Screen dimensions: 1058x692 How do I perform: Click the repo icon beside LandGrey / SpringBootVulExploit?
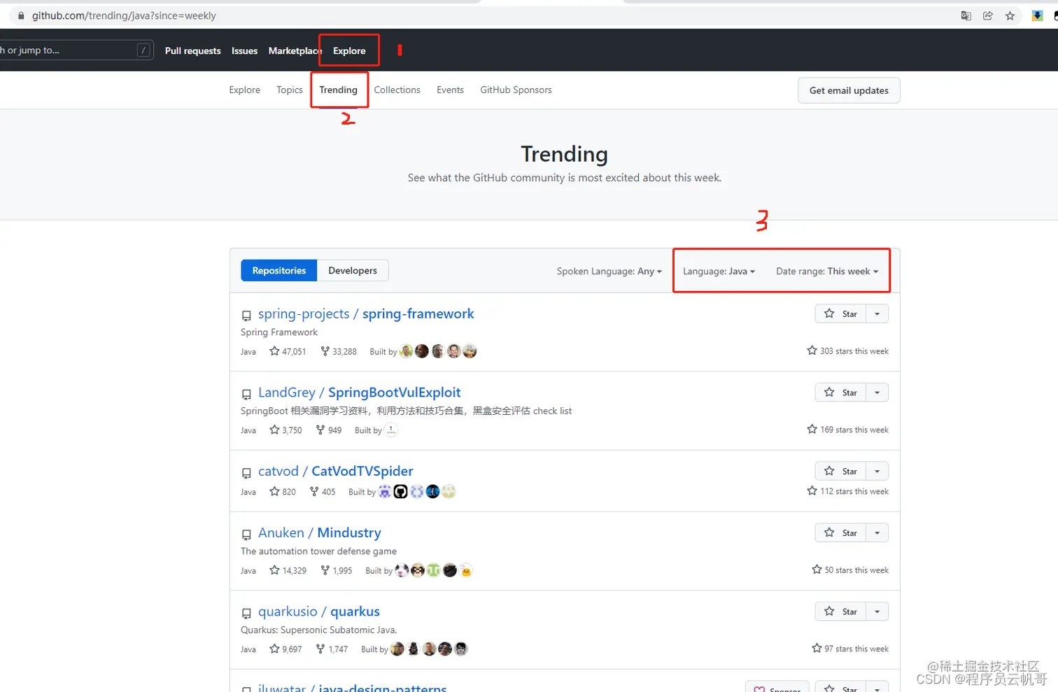[x=246, y=394]
